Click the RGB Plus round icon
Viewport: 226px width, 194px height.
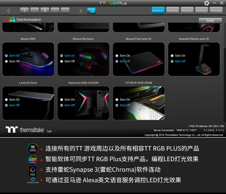coord(33,160)
